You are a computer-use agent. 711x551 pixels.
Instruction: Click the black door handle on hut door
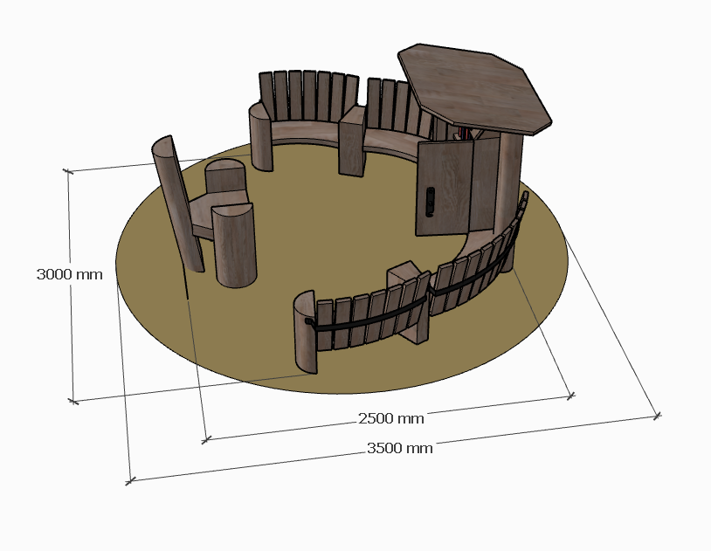point(430,202)
